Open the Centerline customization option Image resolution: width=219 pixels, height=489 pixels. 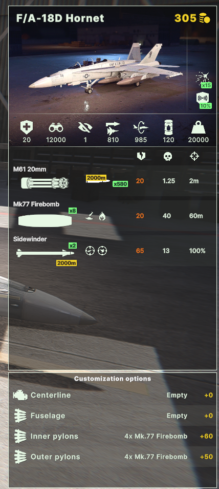tap(113, 395)
